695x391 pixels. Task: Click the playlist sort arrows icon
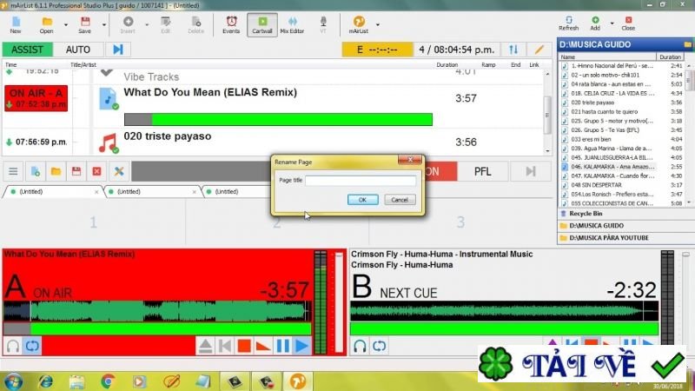point(513,50)
